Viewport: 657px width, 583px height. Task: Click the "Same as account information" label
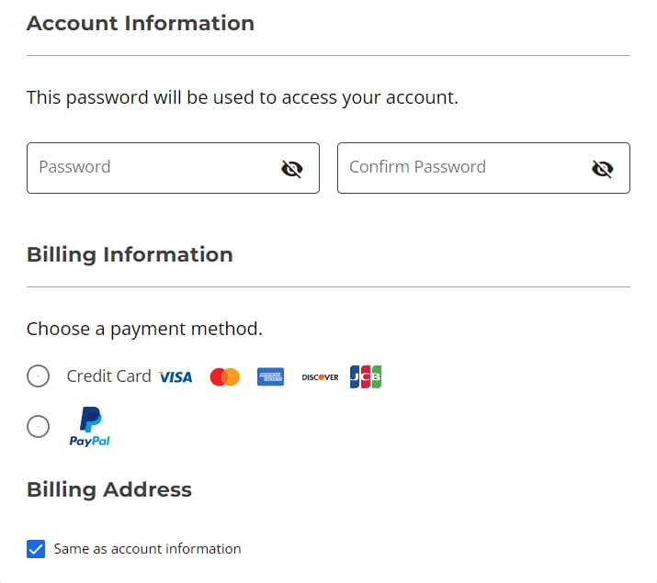point(147,549)
